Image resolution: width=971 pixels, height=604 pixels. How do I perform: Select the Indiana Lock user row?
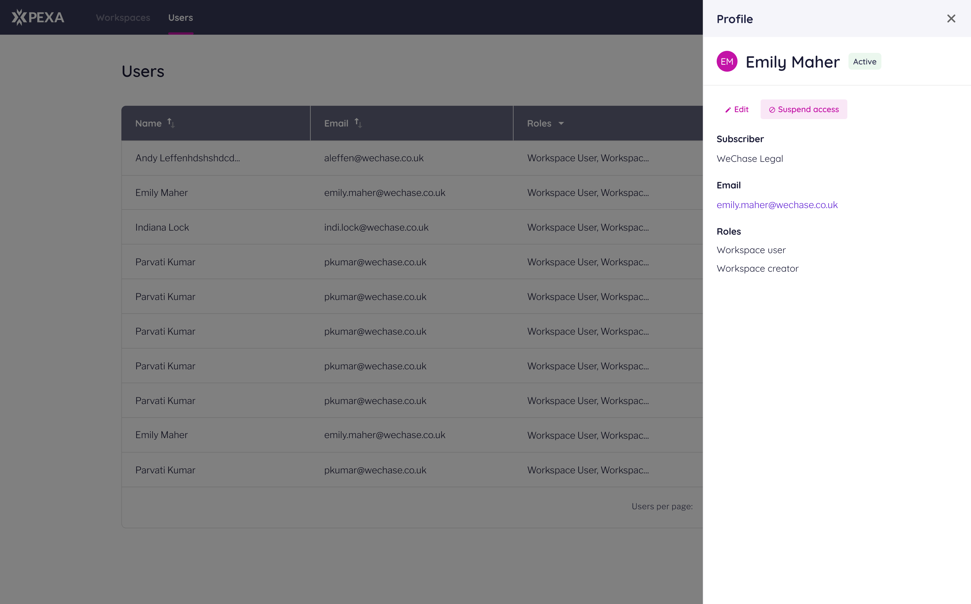point(162,227)
